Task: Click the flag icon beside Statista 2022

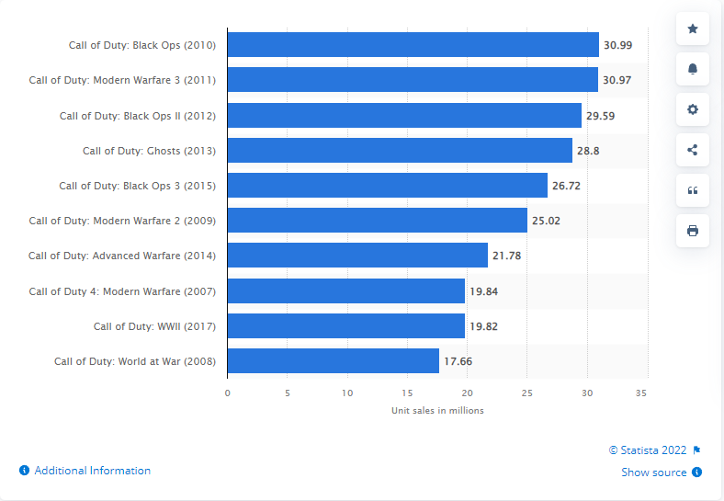Action: (x=697, y=450)
